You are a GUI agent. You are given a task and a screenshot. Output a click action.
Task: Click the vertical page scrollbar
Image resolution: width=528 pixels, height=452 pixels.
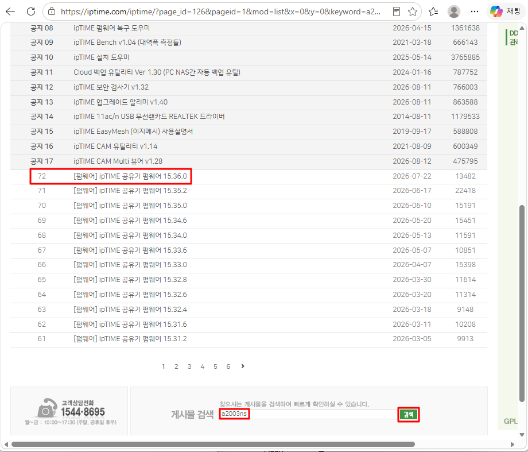522,303
